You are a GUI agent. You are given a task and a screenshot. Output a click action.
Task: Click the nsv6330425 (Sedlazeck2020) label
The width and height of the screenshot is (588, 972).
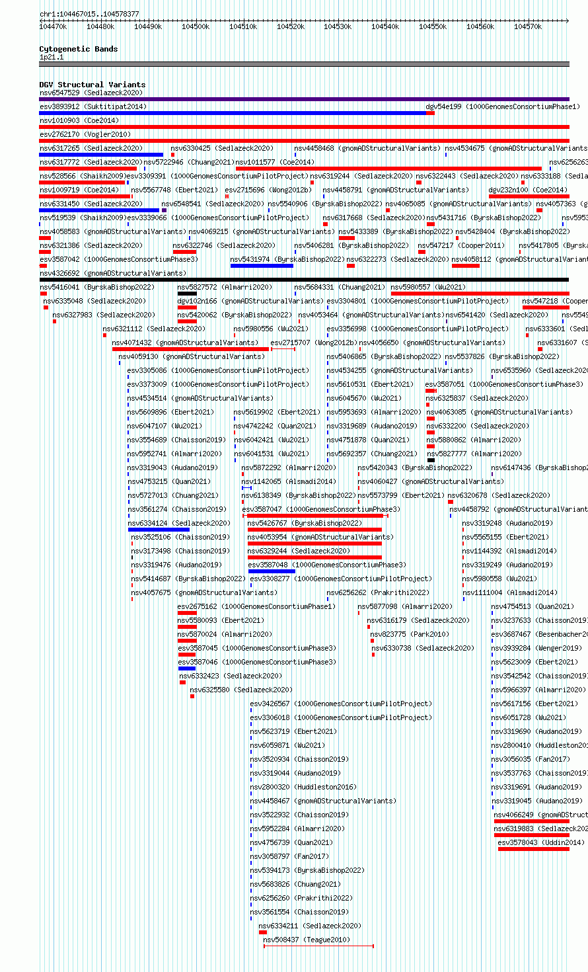222,149
